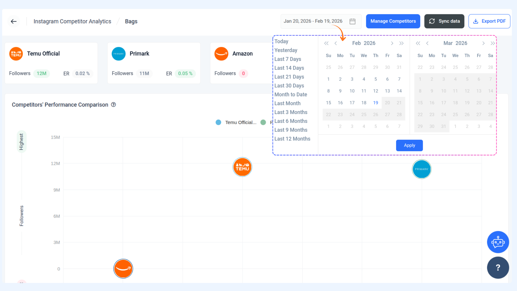Image resolution: width=517 pixels, height=291 pixels.
Task: Select Month to Date preset
Action: [291, 94]
